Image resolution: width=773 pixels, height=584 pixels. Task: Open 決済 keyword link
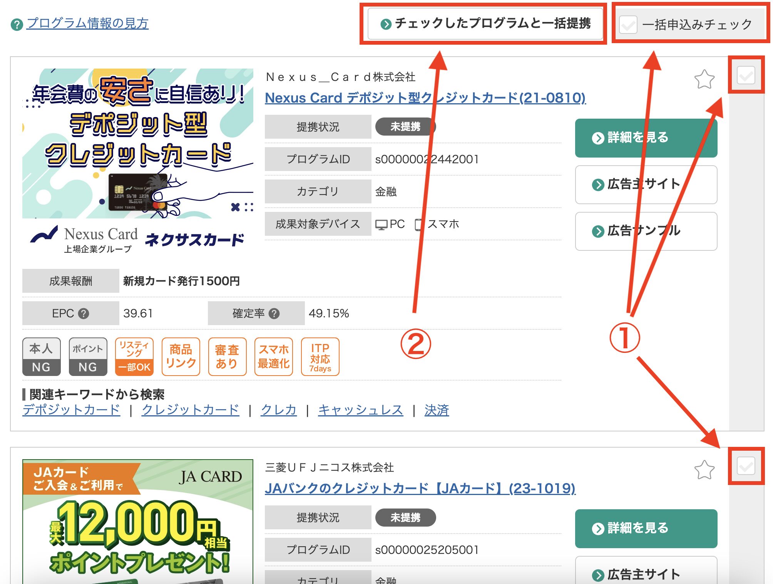(437, 410)
